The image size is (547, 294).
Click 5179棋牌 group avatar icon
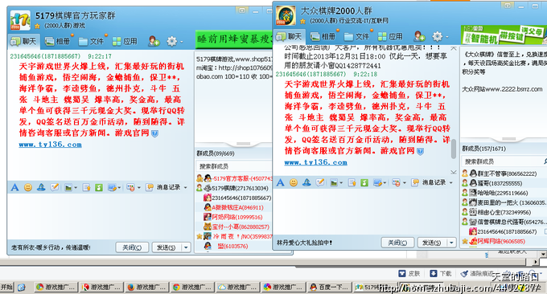(x=20, y=20)
